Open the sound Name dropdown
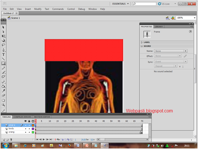 tap(171, 51)
